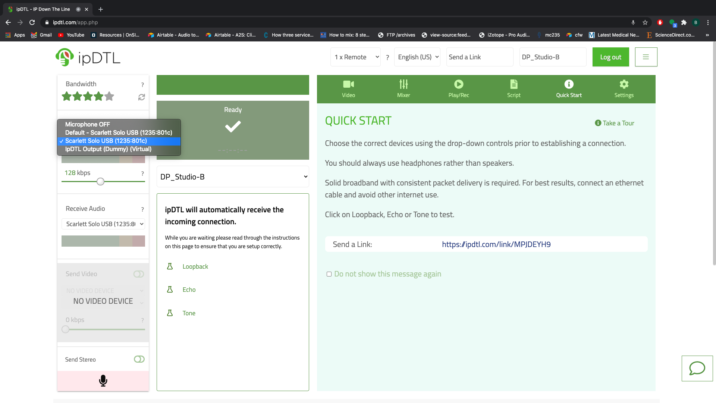Click the Log out button
The image size is (716, 403).
[x=610, y=57]
